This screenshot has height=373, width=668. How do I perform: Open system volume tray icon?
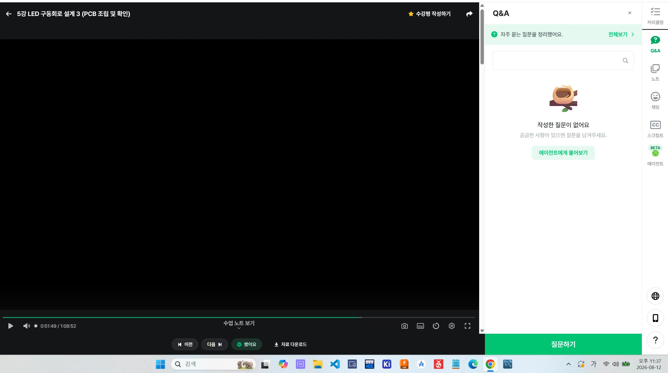(616, 364)
